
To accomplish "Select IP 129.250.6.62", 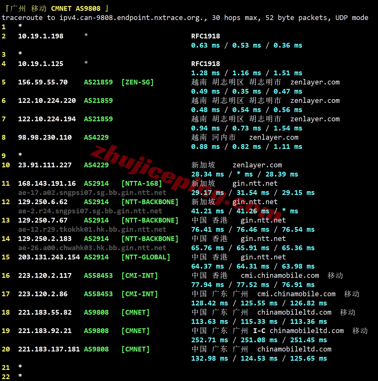I will (x=43, y=202).
